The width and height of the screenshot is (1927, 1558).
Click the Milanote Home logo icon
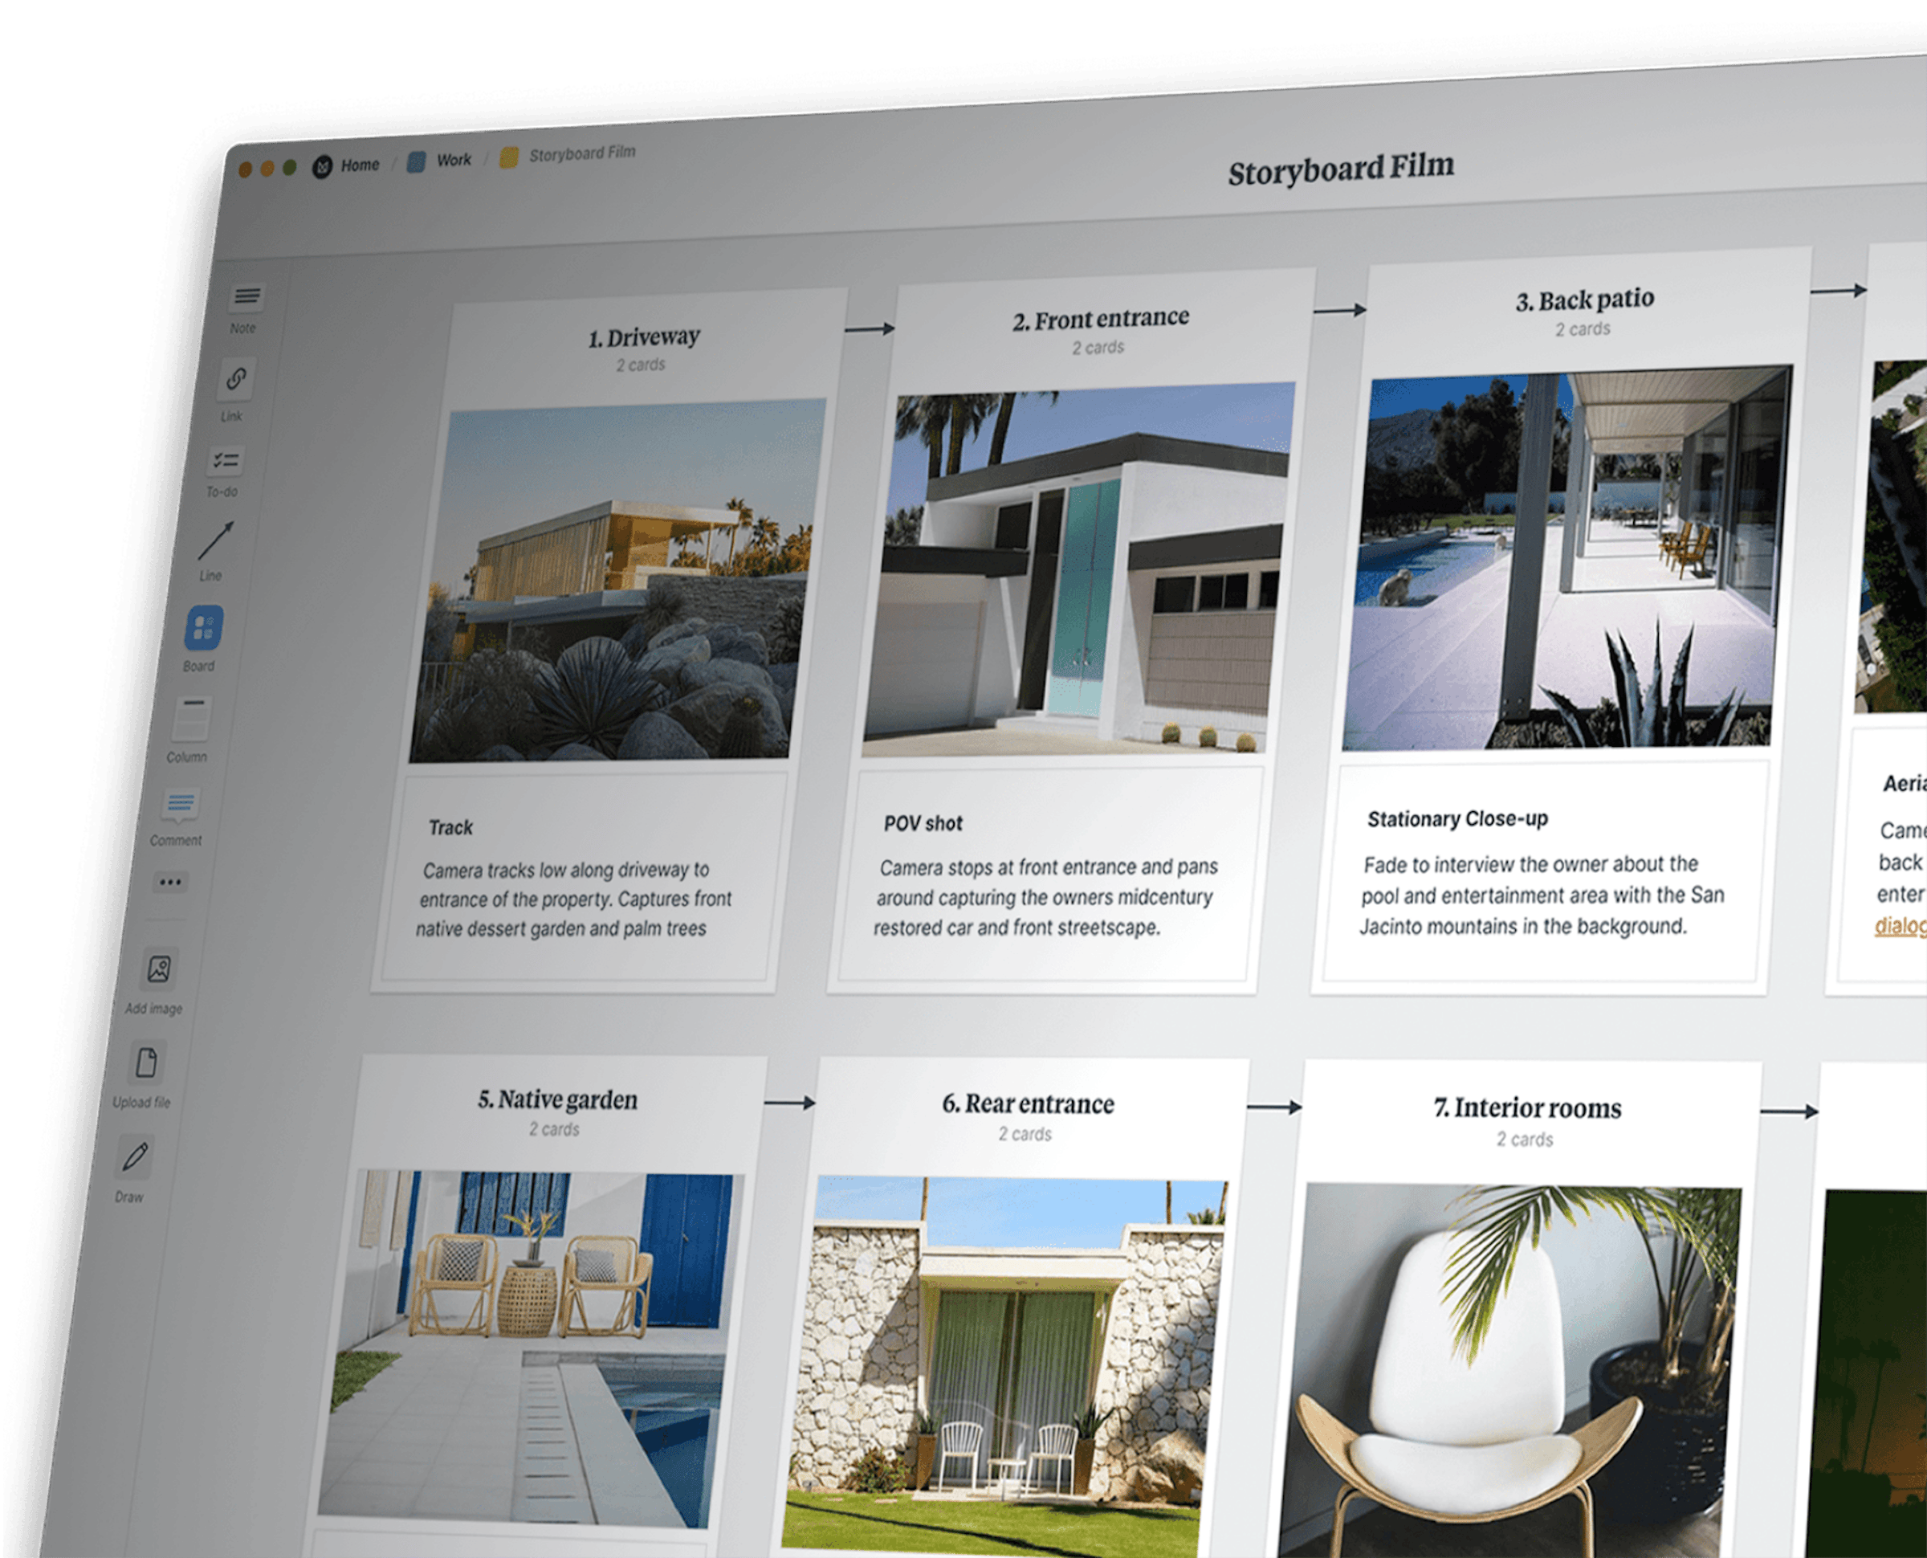pyautogui.click(x=322, y=165)
